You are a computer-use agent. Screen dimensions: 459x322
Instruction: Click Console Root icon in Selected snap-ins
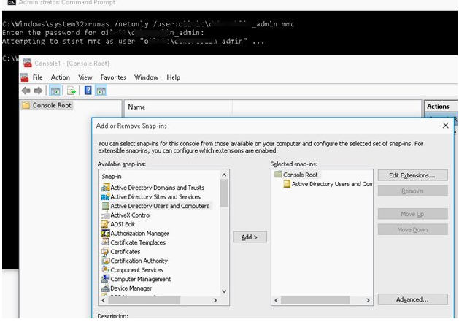click(x=278, y=175)
